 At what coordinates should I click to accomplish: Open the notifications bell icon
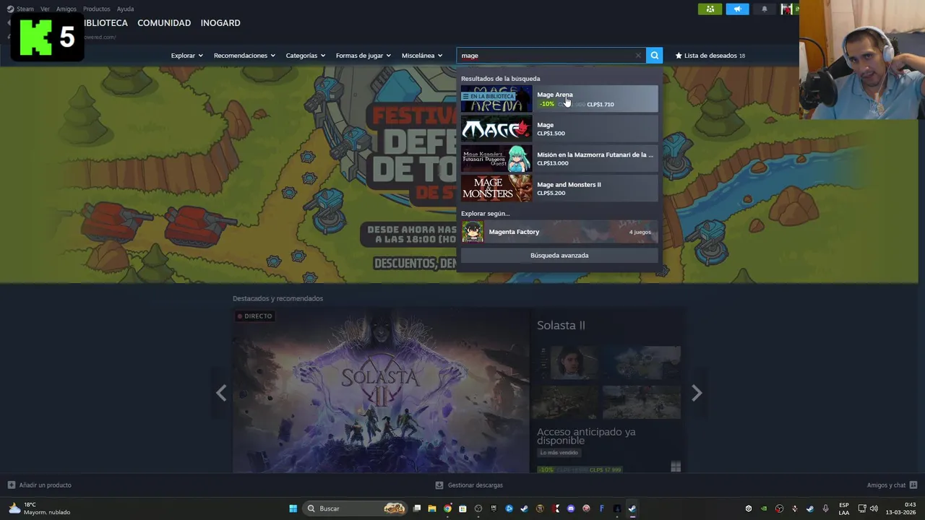coord(765,9)
